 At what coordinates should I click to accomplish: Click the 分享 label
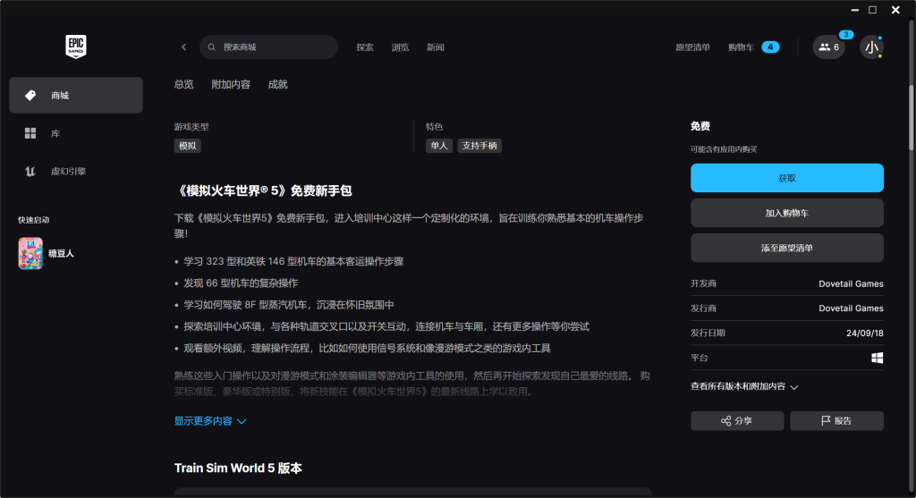click(x=743, y=421)
